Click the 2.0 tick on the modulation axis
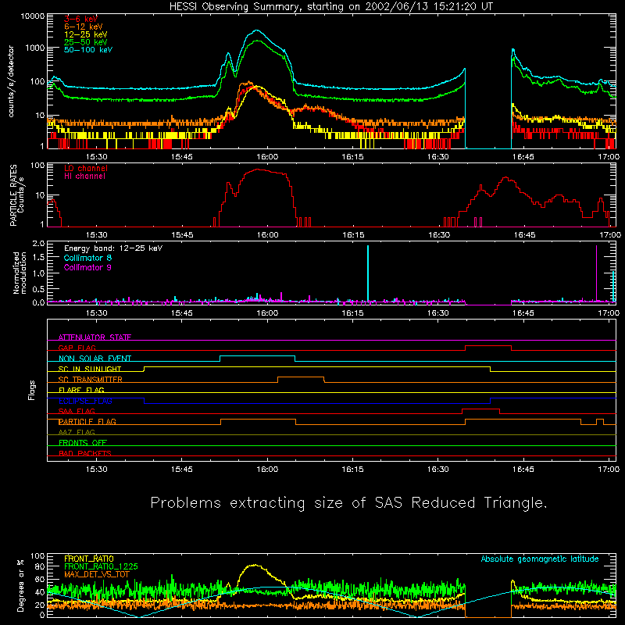This screenshot has height=625, width=625. (38, 243)
